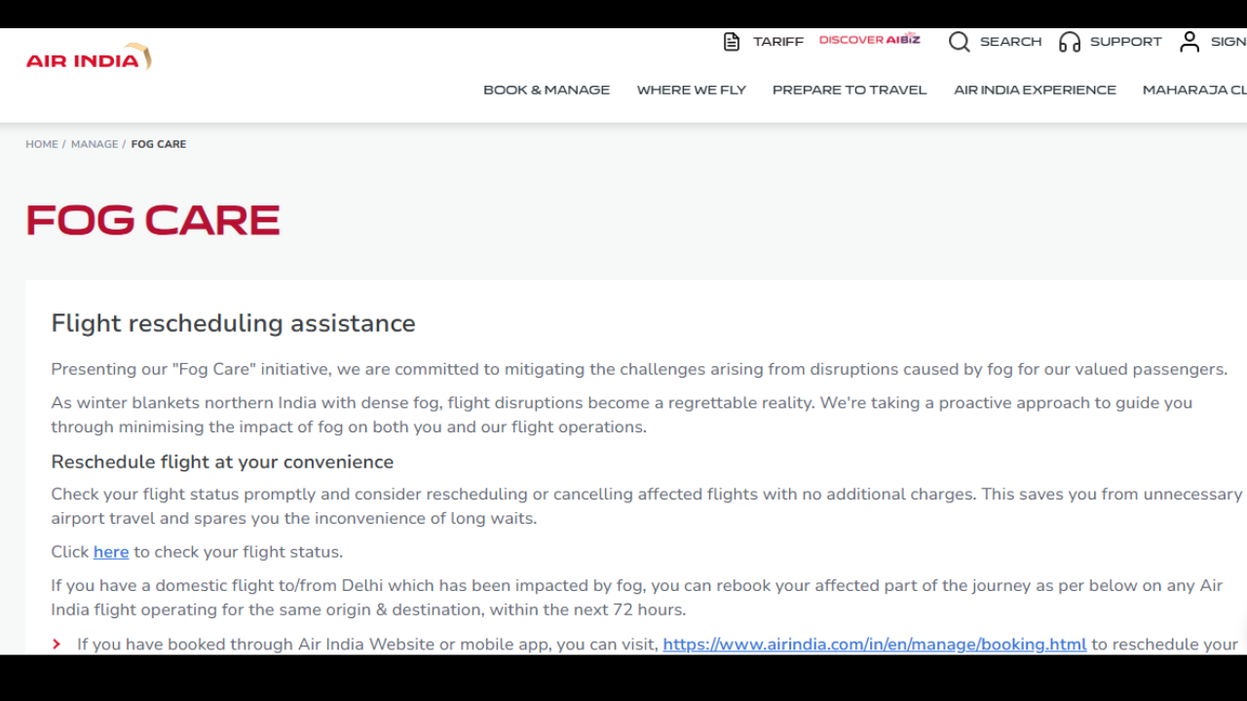1247x701 pixels.
Task: Open the Book & Manage menu
Action: (547, 90)
